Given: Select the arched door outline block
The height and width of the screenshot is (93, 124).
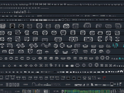Looking at the screenshot, I should click(34, 84).
